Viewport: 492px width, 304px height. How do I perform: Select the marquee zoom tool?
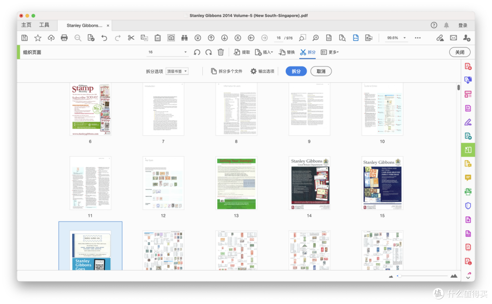[x=302, y=38]
